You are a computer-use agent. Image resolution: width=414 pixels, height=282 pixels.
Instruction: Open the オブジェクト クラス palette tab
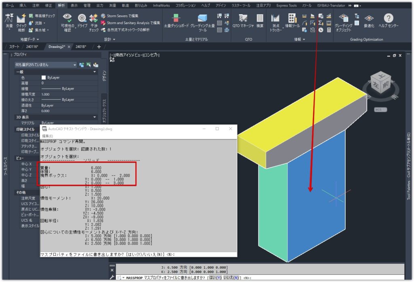104,111
